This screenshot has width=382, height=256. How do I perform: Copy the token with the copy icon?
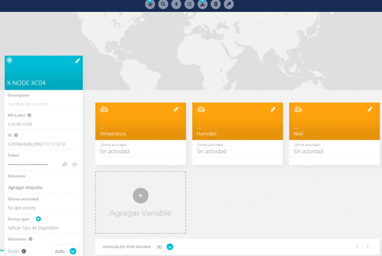[65, 165]
